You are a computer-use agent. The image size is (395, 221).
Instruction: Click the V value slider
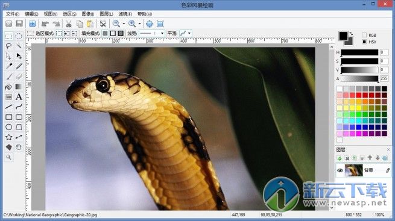point(359,70)
